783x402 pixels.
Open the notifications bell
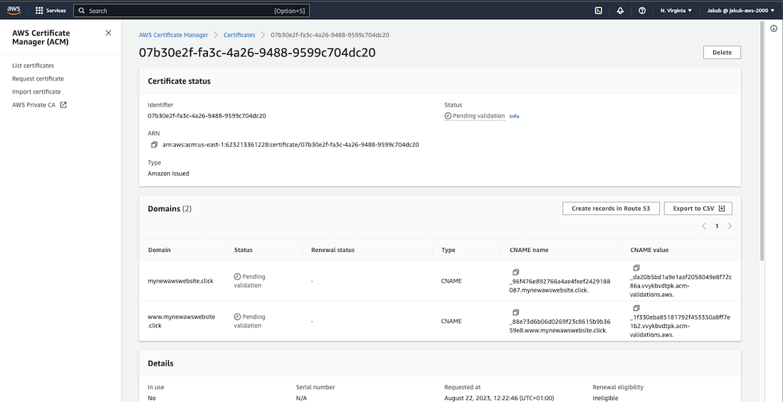pyautogui.click(x=620, y=11)
